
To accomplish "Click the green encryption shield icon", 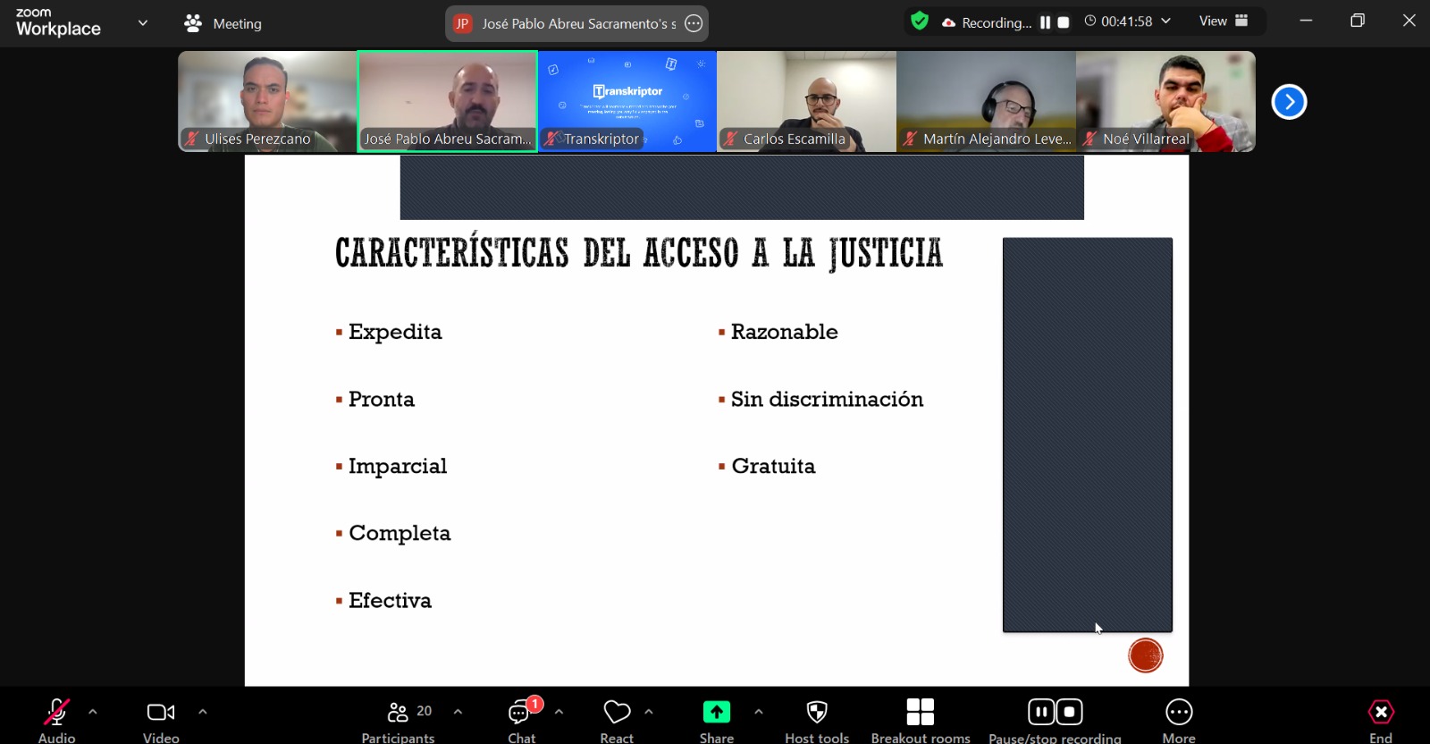I will 919,21.
